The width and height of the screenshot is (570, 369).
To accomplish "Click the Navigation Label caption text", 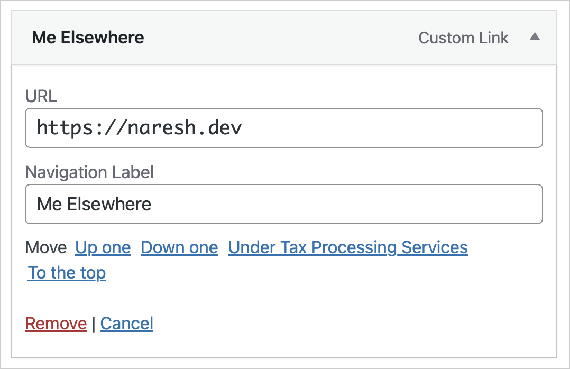I will (x=89, y=172).
